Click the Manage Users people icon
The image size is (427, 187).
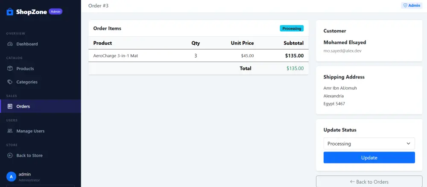(x=10, y=131)
